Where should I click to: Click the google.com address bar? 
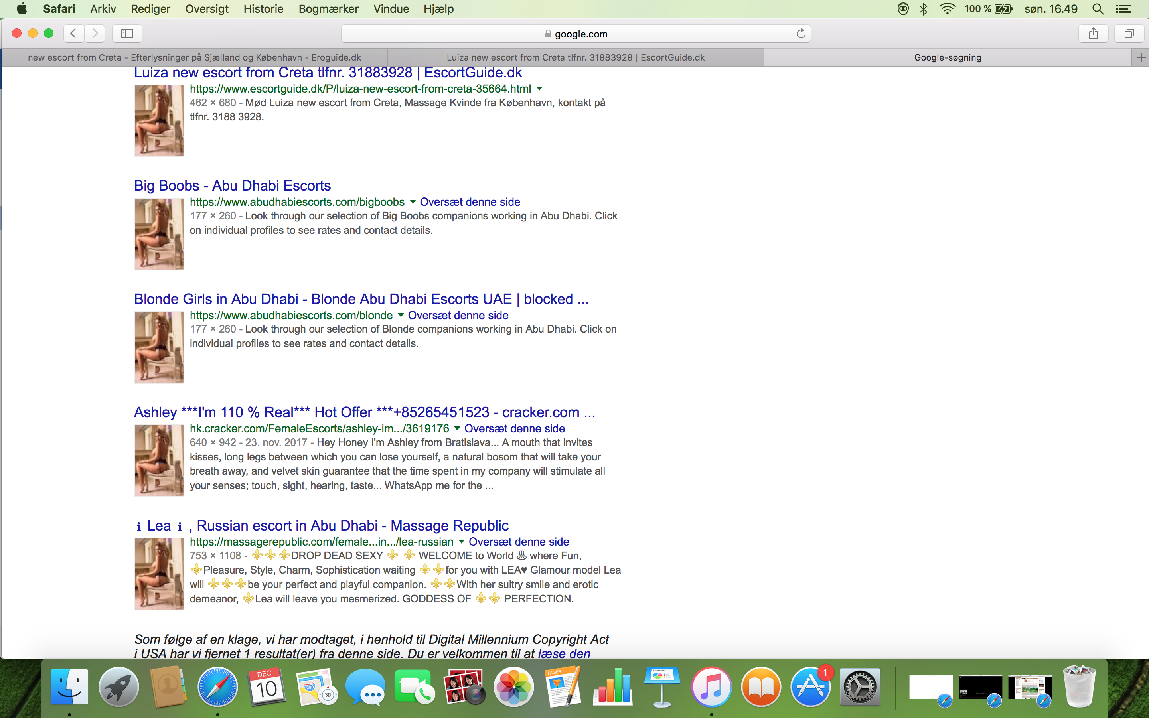[x=576, y=34]
